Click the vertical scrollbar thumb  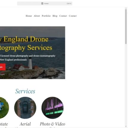click(126, 26)
